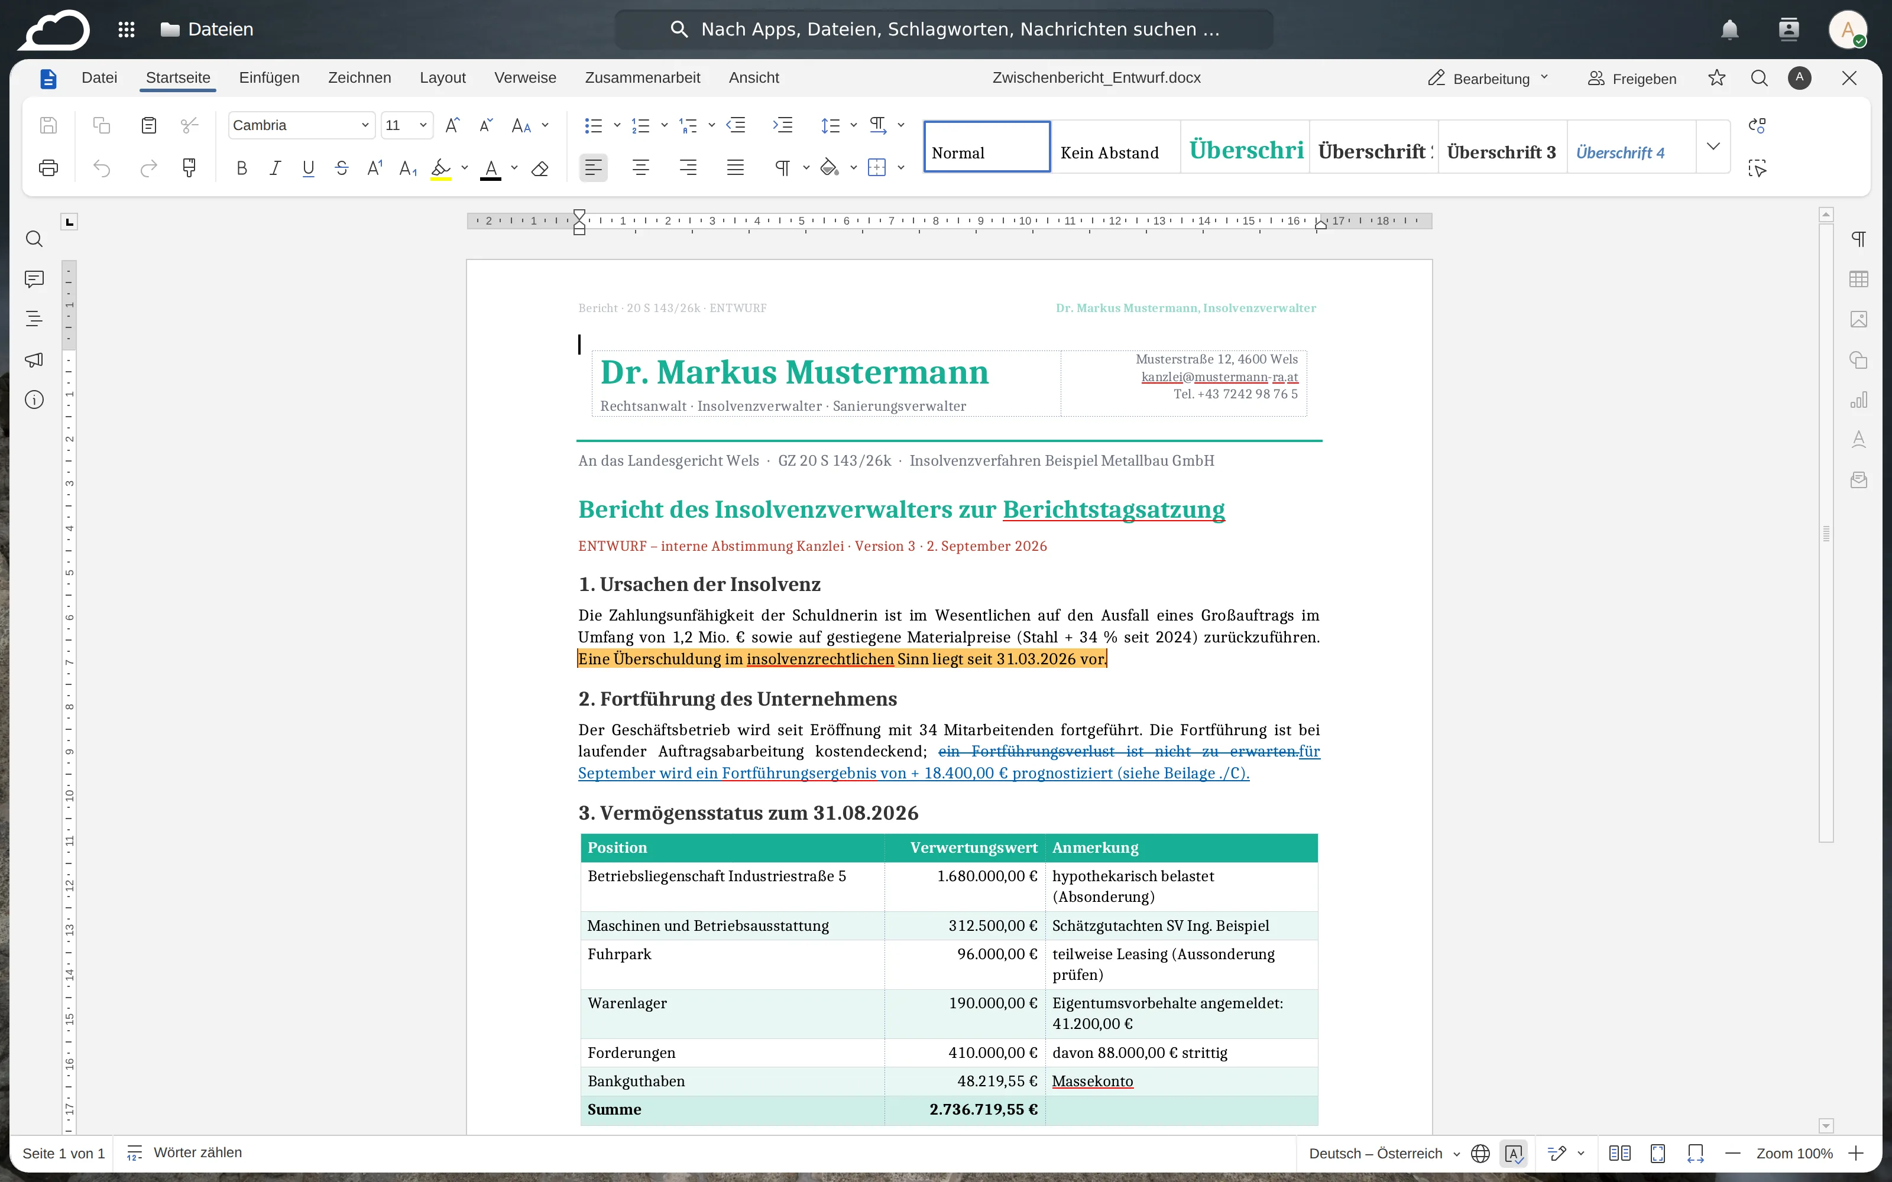The width and height of the screenshot is (1892, 1182).
Task: Open the Verweise tab
Action: (x=526, y=78)
